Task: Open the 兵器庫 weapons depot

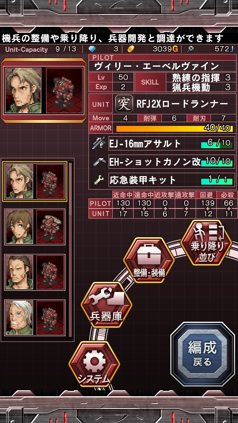Action: (x=106, y=305)
